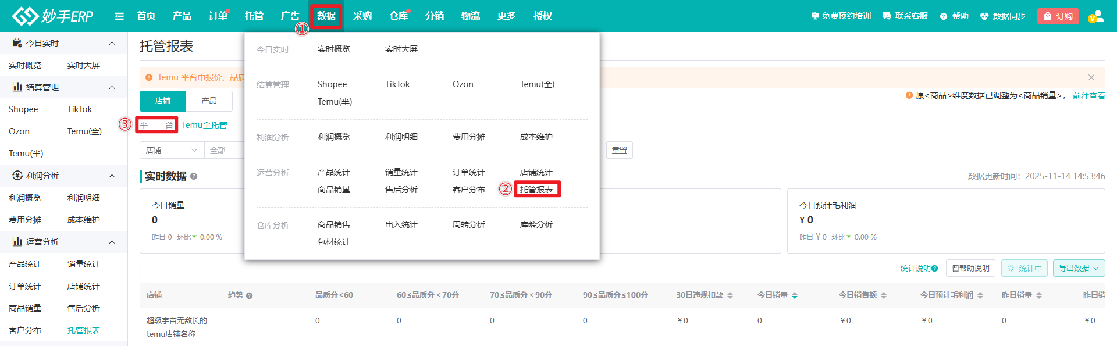Select Temu全托管 platform option
The width and height of the screenshot is (1117, 346).
pos(204,125)
